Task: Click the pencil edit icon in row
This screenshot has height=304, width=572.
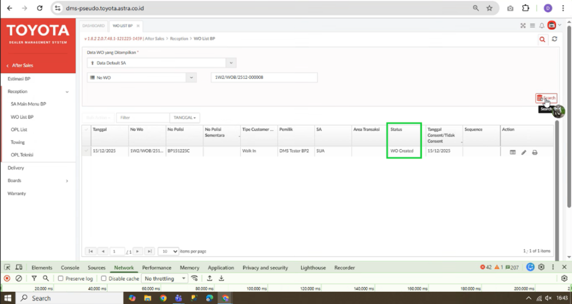Action: [523, 152]
